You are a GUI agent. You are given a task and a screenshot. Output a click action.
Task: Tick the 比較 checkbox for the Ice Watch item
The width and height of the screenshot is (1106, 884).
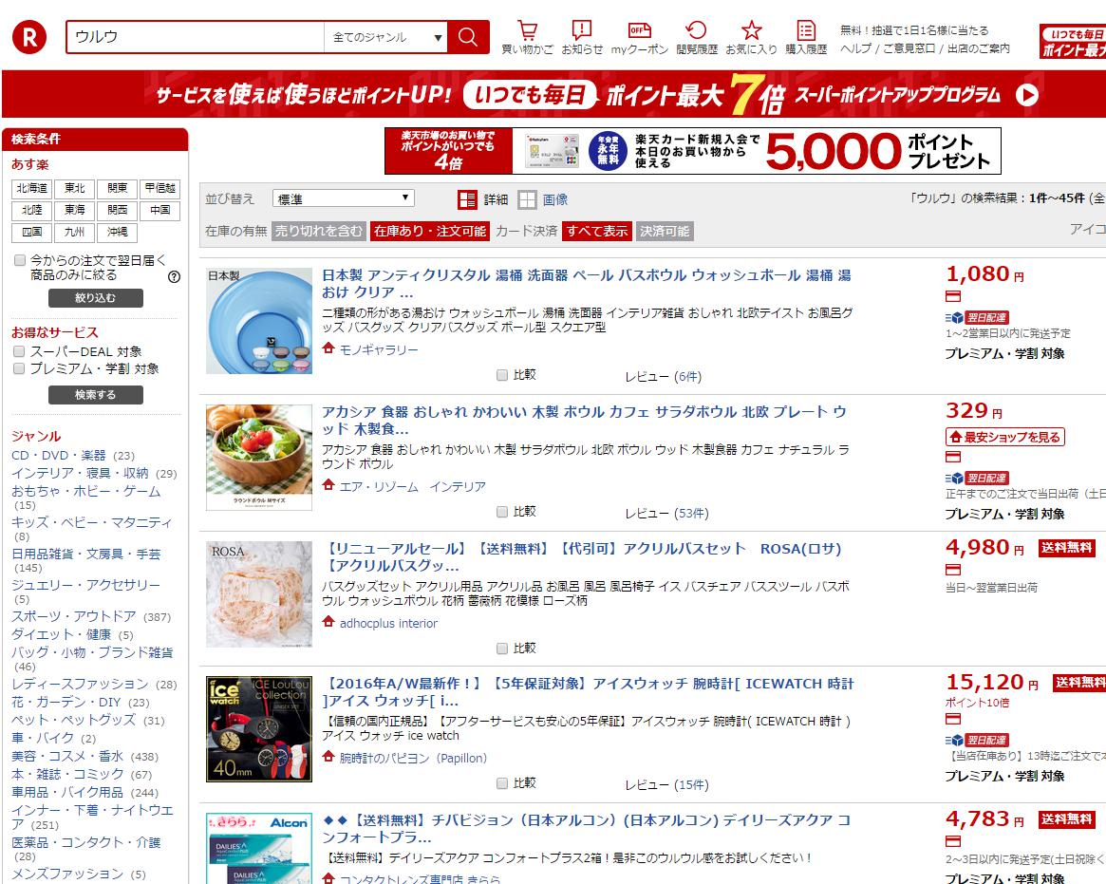tap(502, 783)
